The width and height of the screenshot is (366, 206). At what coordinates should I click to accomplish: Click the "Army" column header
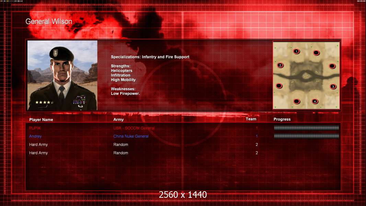tap(118, 119)
